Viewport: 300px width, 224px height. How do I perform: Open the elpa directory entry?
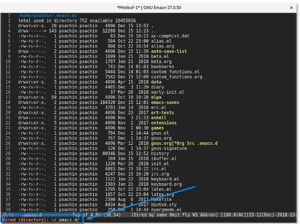point(157,97)
